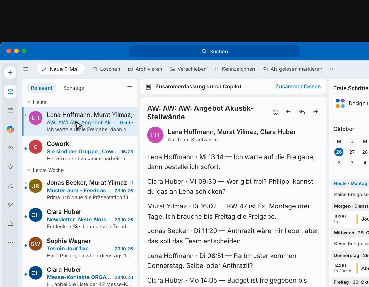Screen dimensions: 369x287
Task: Expand the Lena Hoffmann conversation thread
Action: click(25, 115)
